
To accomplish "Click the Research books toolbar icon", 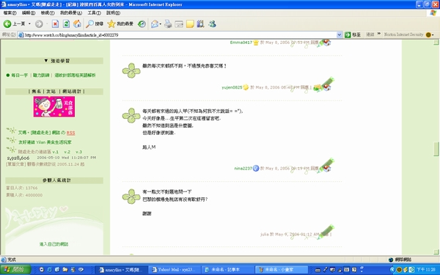I will [200, 24].
